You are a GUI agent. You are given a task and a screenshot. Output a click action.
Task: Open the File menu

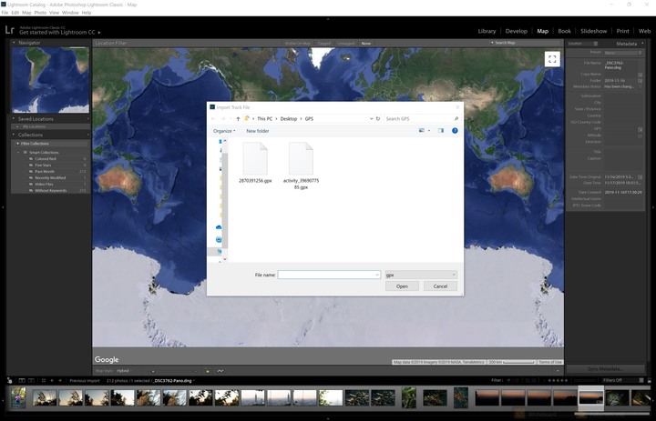[x=5, y=13]
